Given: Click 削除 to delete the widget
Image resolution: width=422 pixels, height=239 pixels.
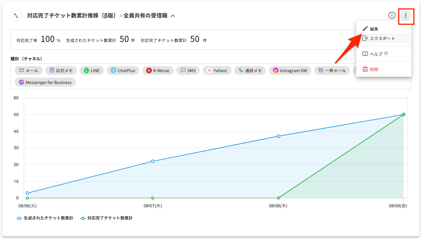Looking at the screenshot, I should pyautogui.click(x=374, y=69).
